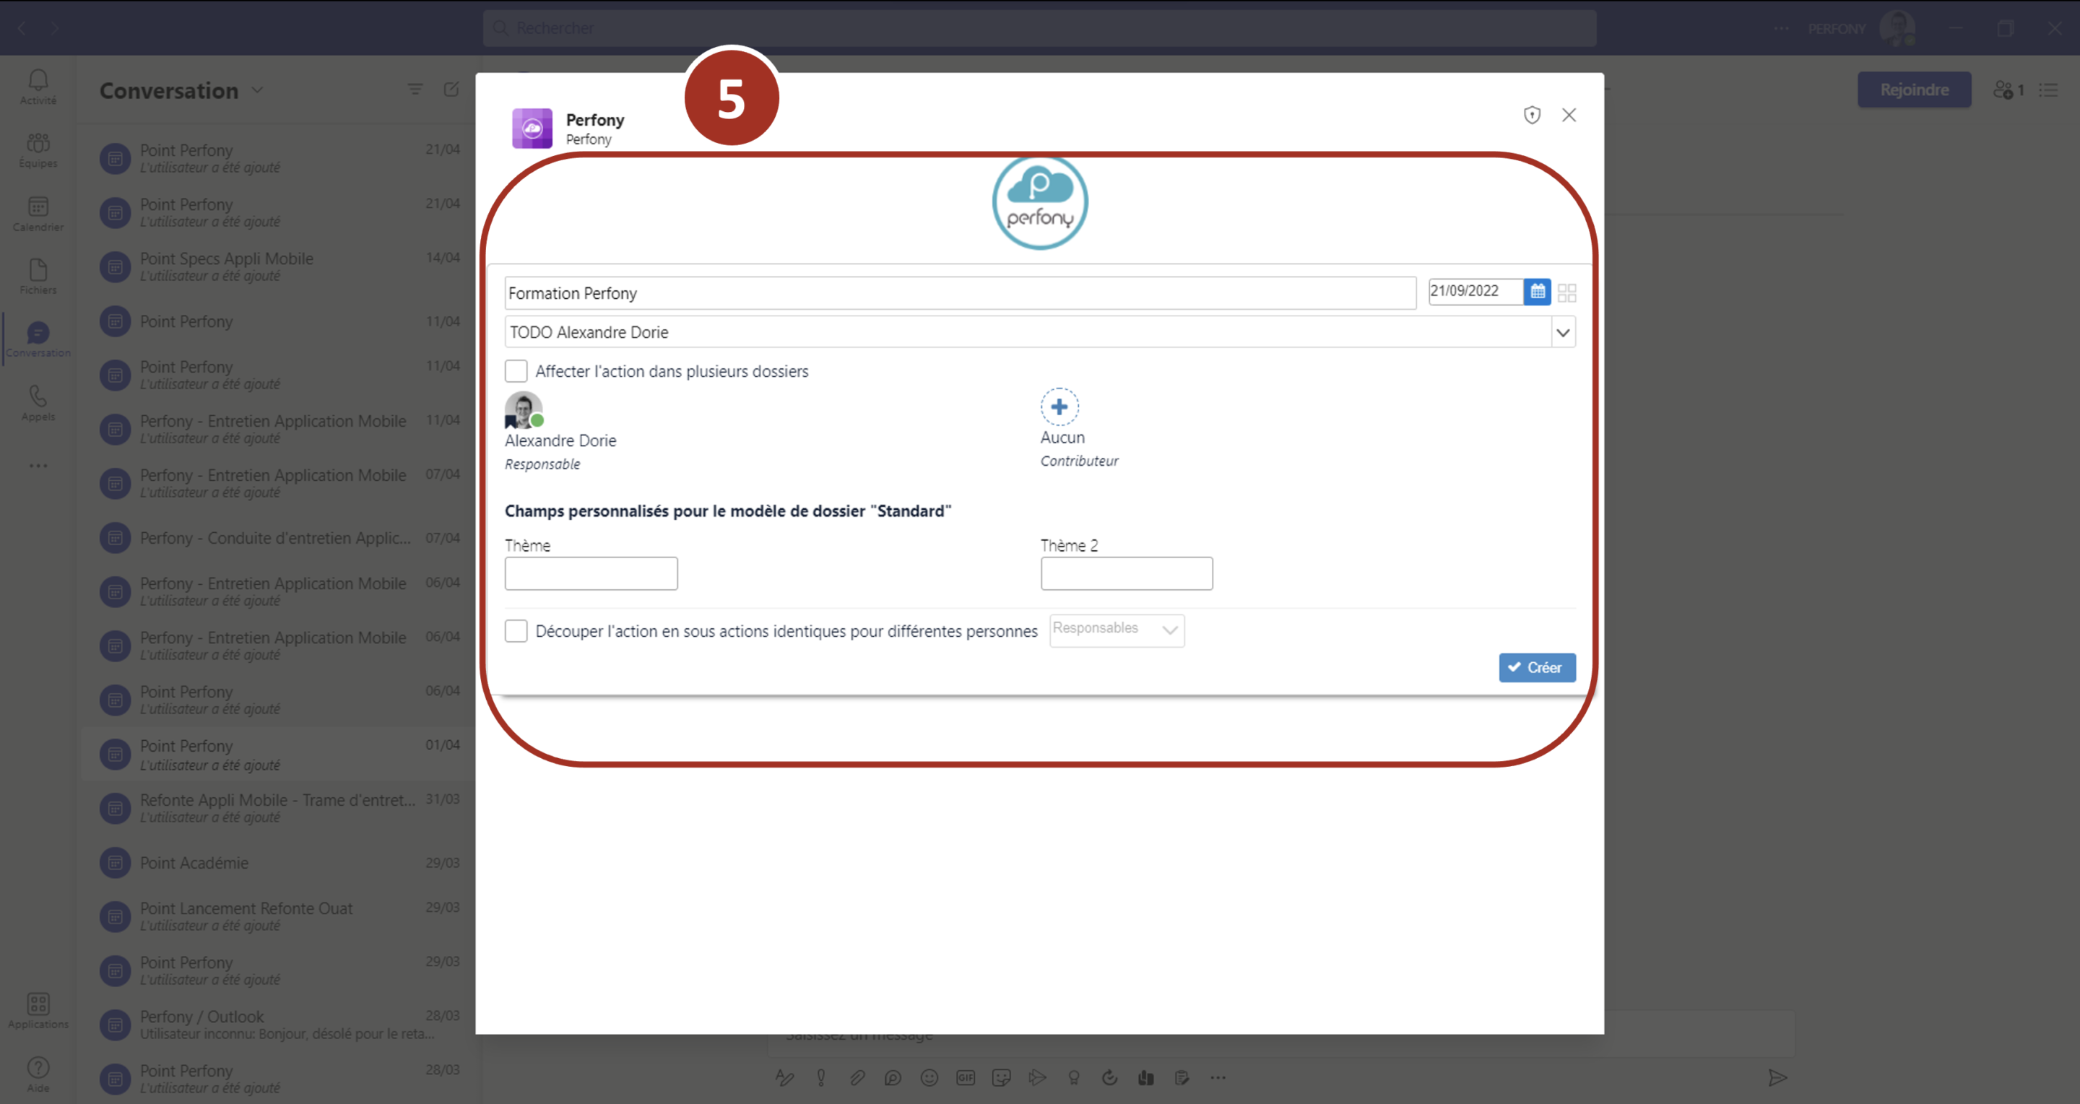Add a contributor with the plus icon
This screenshot has width=2080, height=1104.
[x=1059, y=407]
